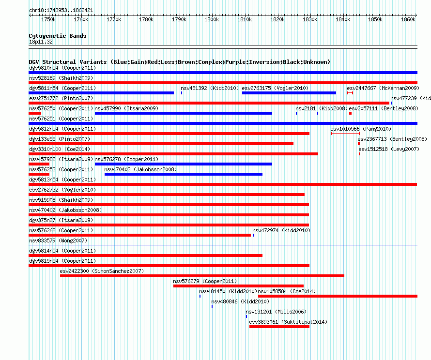Click esv1512518 (Levy2007) label
The image size is (431, 360).
tap(389, 149)
